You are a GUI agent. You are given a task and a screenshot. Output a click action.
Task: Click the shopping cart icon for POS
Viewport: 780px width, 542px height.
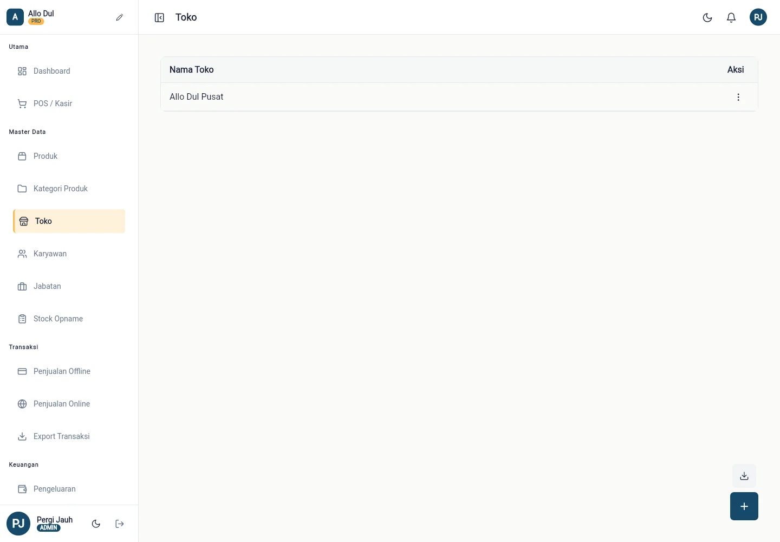point(22,104)
